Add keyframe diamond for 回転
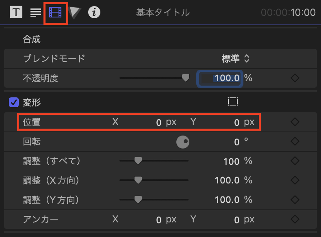Screen dimensions: 321x237 coord(295,142)
